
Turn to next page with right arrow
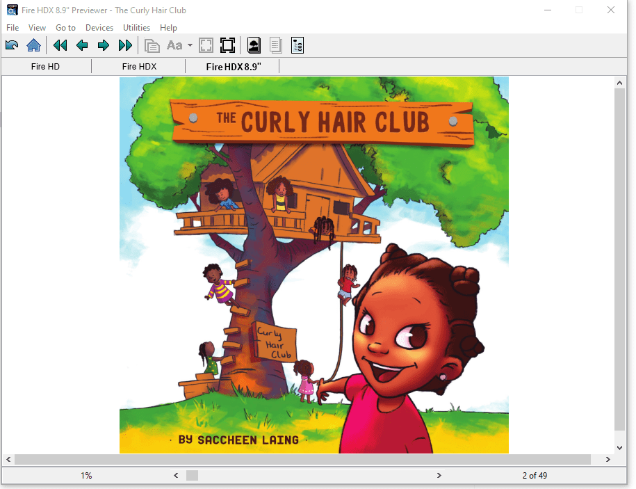pyautogui.click(x=104, y=46)
